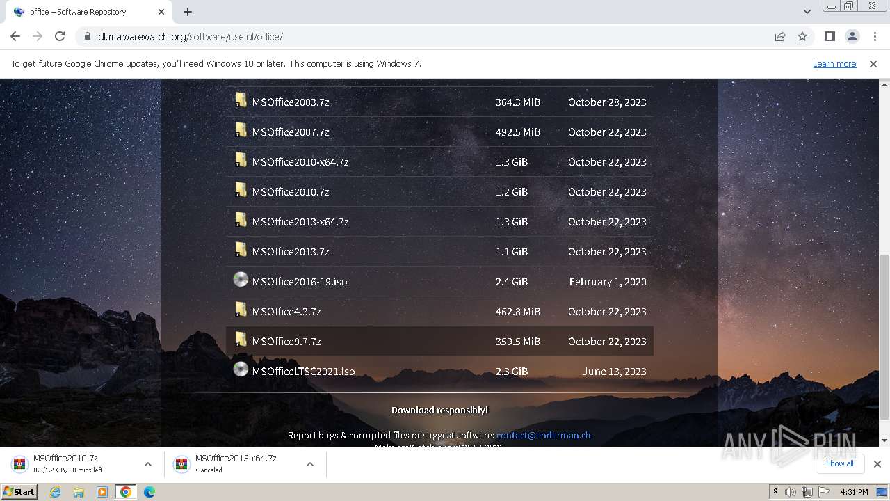Image resolution: width=890 pixels, height=501 pixels.
Task: Click the taskbar clock 4:31 PM
Action: pyautogui.click(x=855, y=492)
